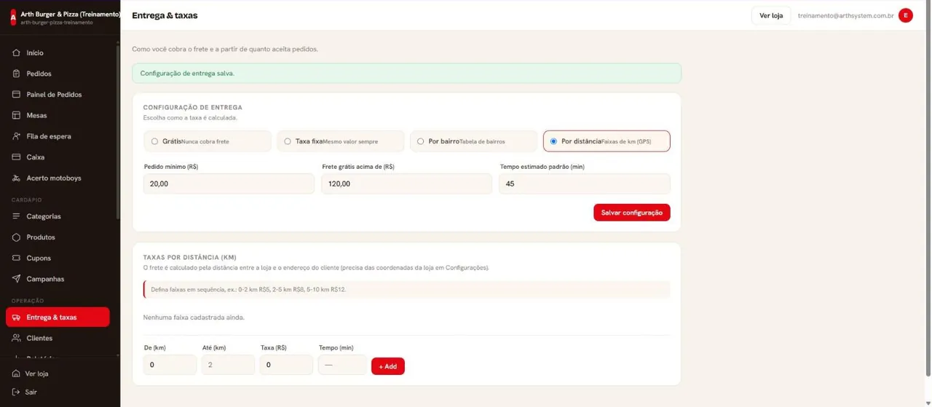
Task: Click the Clientes people icon
Action: (17, 338)
